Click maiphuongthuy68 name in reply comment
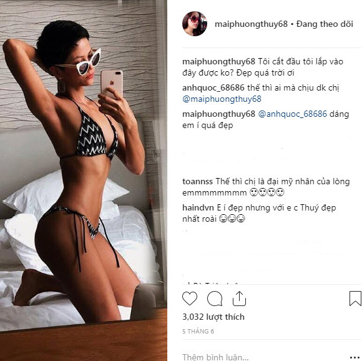 pyautogui.click(x=219, y=114)
